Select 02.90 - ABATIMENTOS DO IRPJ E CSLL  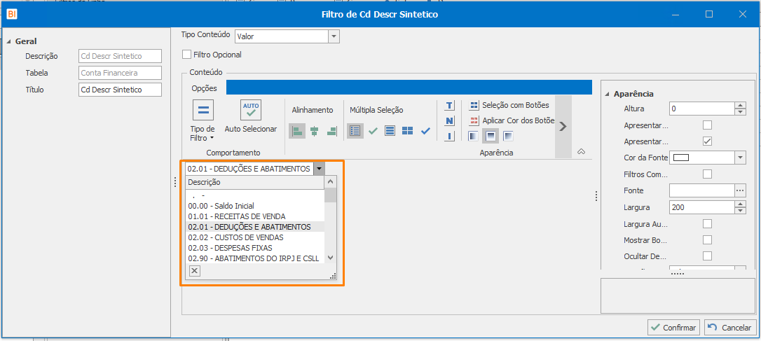255,258
